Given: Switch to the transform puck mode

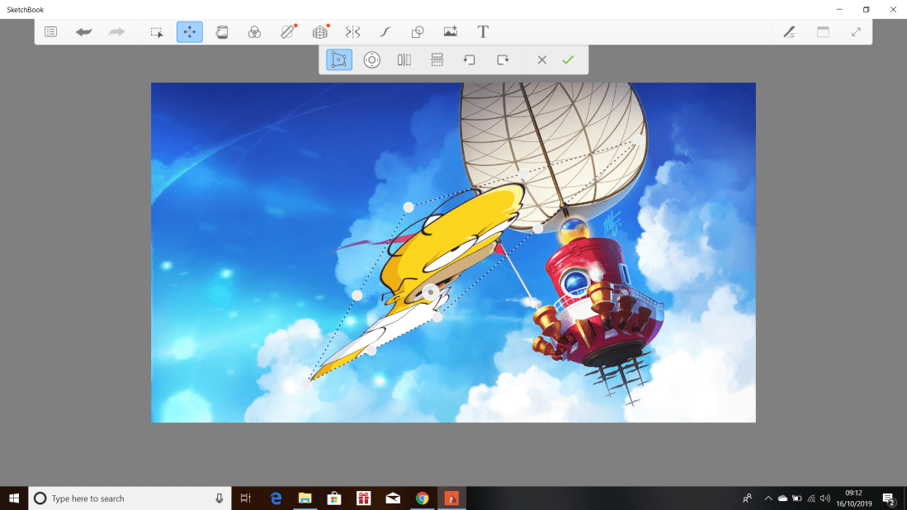Looking at the screenshot, I should tap(371, 59).
